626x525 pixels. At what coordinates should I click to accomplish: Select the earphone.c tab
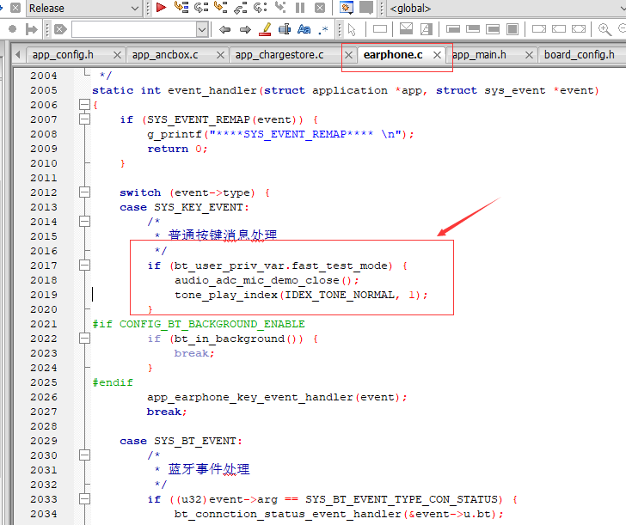point(393,55)
